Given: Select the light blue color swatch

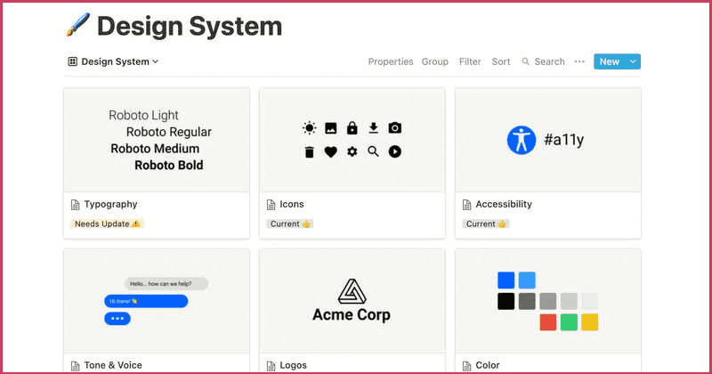Looking at the screenshot, I should pyautogui.click(x=527, y=280).
